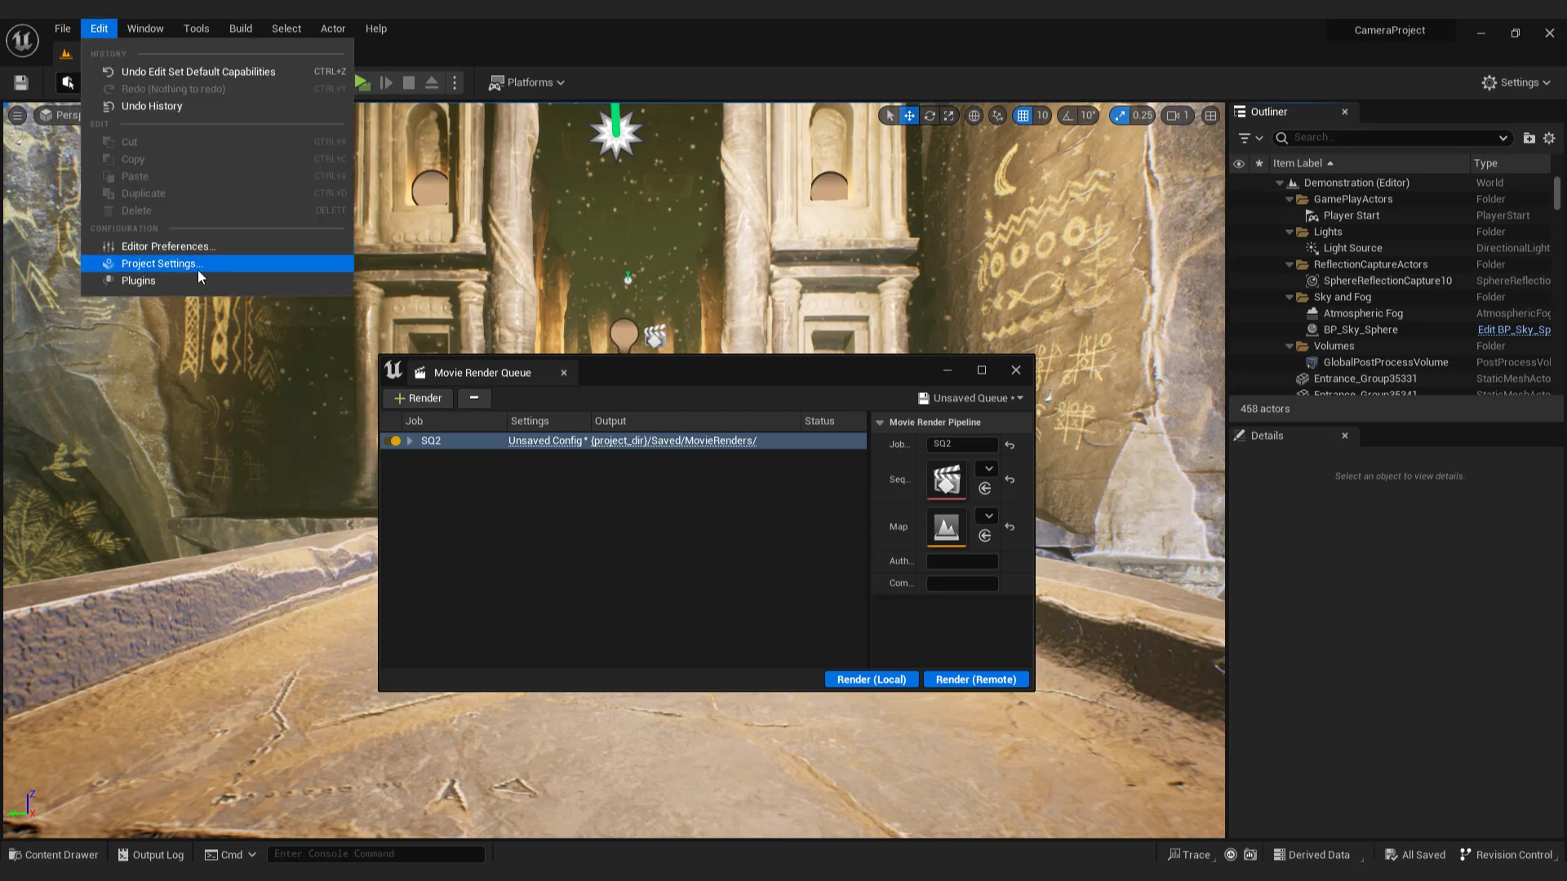The image size is (1567, 881).
Task: Select the Scale tool in viewport toolbar
Action: 950,115
